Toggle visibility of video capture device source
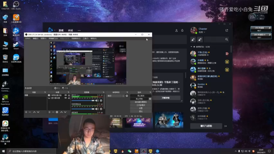This screenshot has width=274, height=154. (66, 95)
